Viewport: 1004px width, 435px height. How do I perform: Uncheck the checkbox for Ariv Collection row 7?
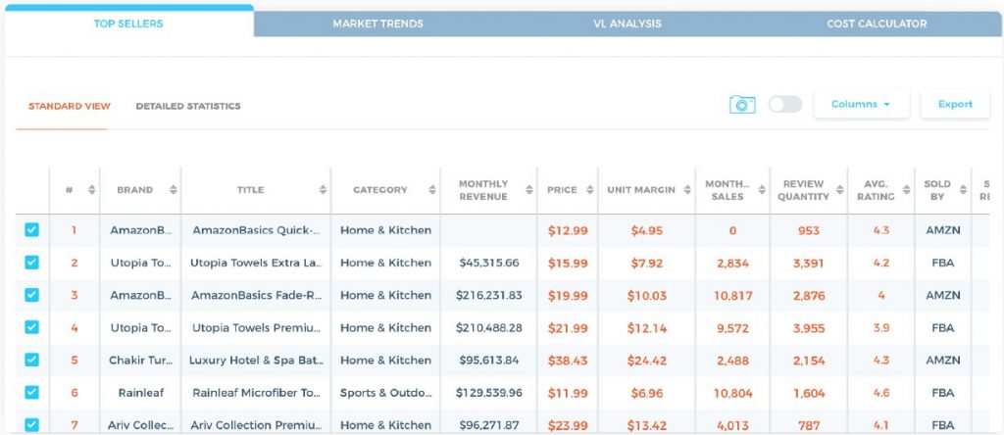point(31,425)
